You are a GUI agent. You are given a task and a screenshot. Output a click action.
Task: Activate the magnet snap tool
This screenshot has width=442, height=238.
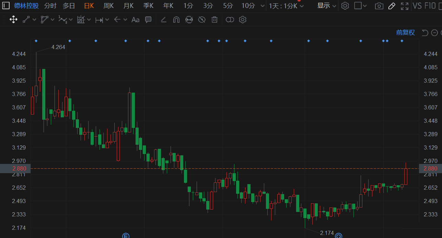tap(176, 20)
